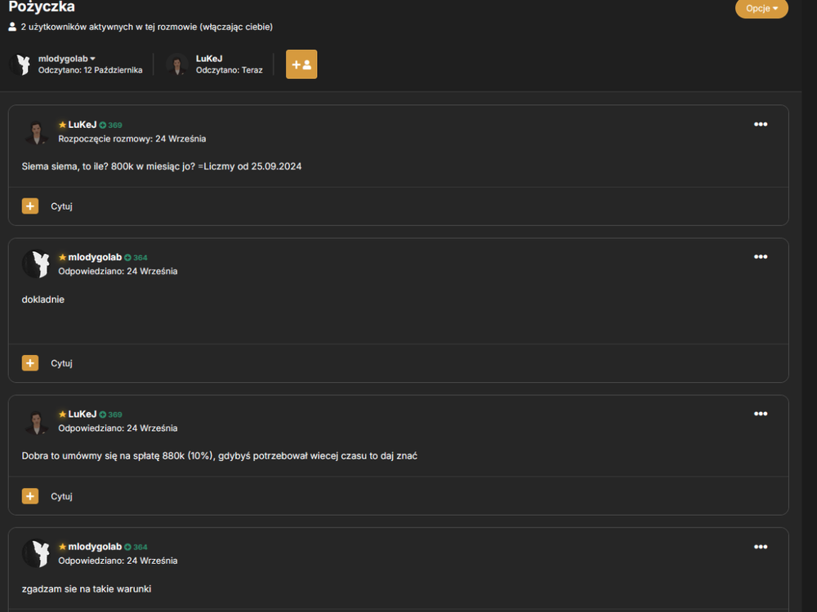Toggle multi-quote plus on LuKeJ's first message
The height and width of the screenshot is (612, 817).
[30, 206]
